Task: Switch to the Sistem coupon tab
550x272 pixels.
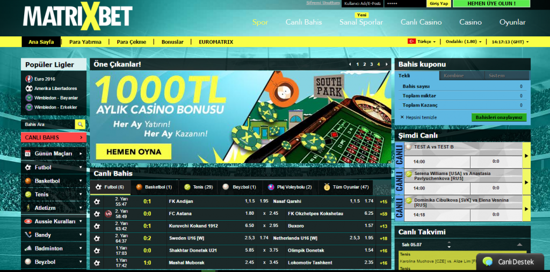Action: click(507, 75)
